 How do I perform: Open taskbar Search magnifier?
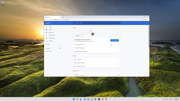pos(77,99)
